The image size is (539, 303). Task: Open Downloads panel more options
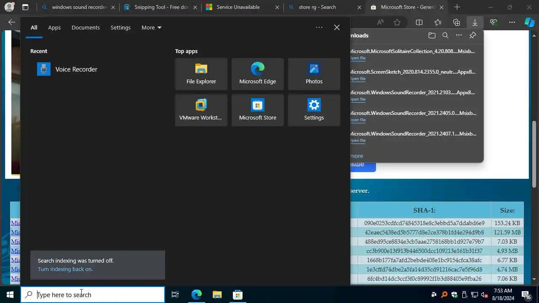tap(459, 35)
